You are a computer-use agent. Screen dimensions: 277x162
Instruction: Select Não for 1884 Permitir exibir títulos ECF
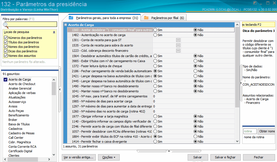(195, 137)
